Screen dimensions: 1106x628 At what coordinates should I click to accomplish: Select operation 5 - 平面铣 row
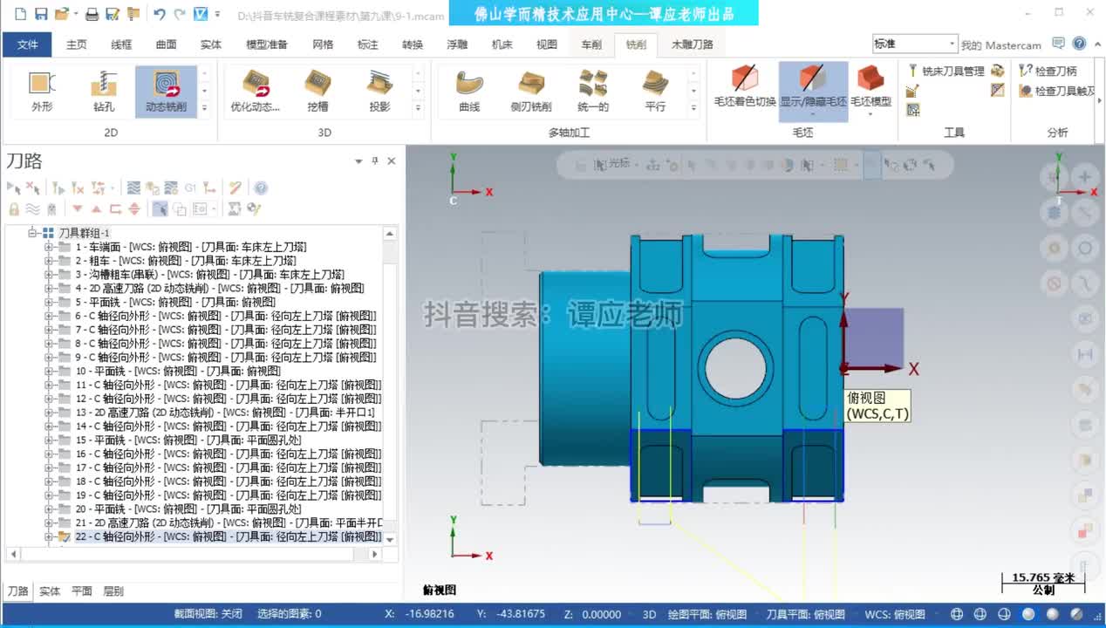175,302
